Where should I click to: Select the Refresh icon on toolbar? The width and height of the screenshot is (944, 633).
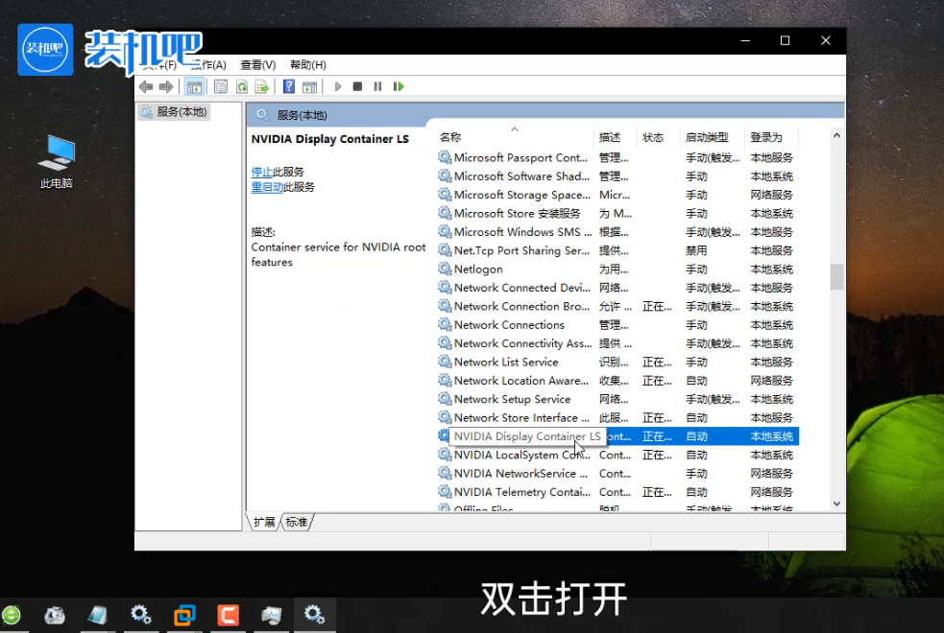(241, 86)
